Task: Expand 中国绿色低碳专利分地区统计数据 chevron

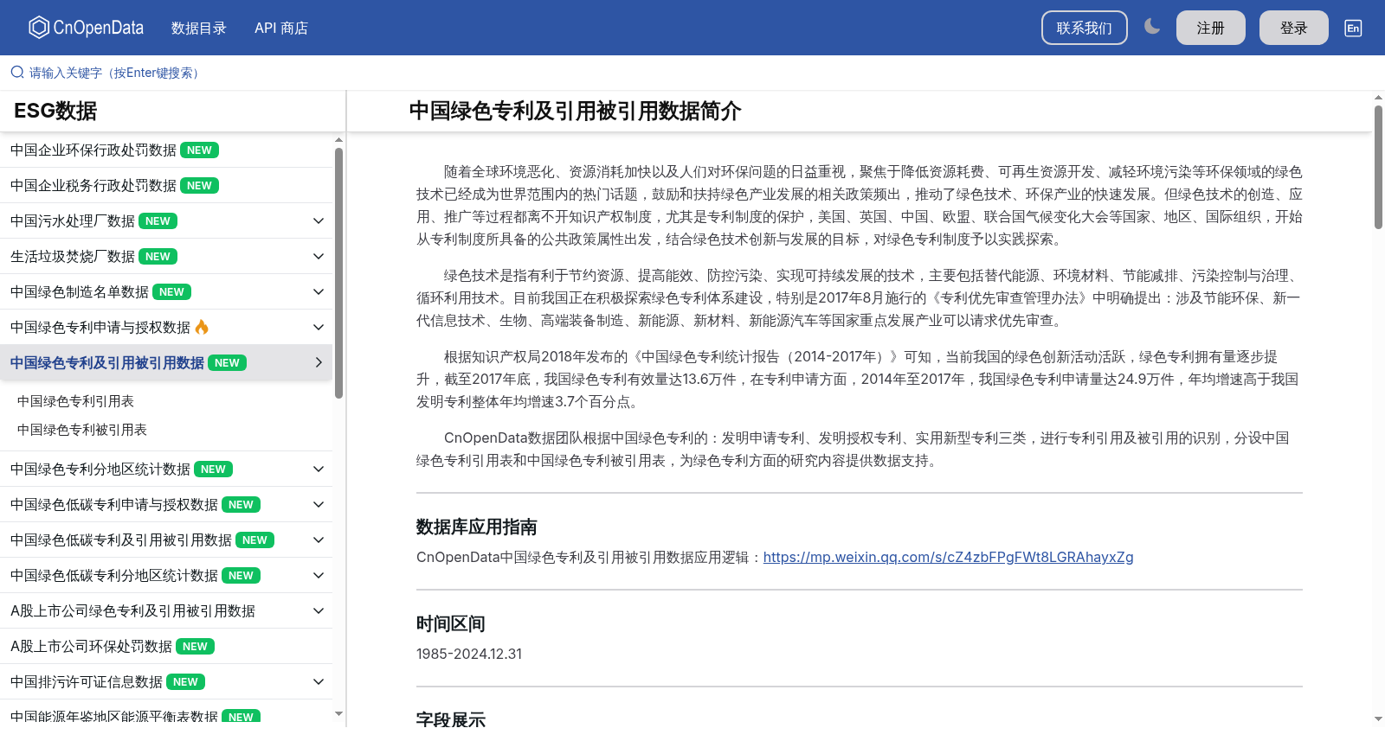Action: coord(319,576)
